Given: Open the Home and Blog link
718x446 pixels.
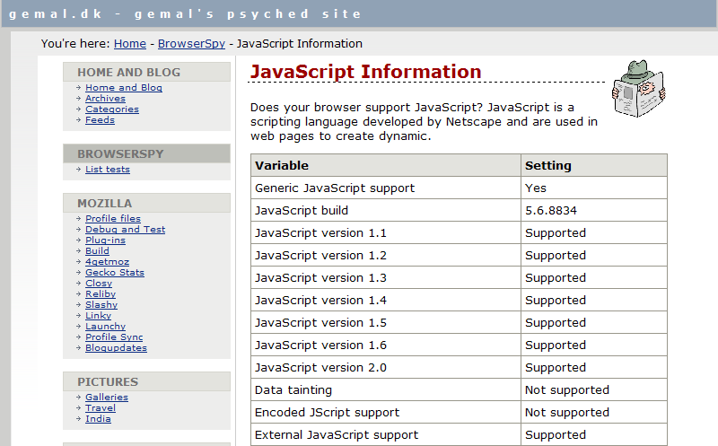Looking at the screenshot, I should point(124,87).
